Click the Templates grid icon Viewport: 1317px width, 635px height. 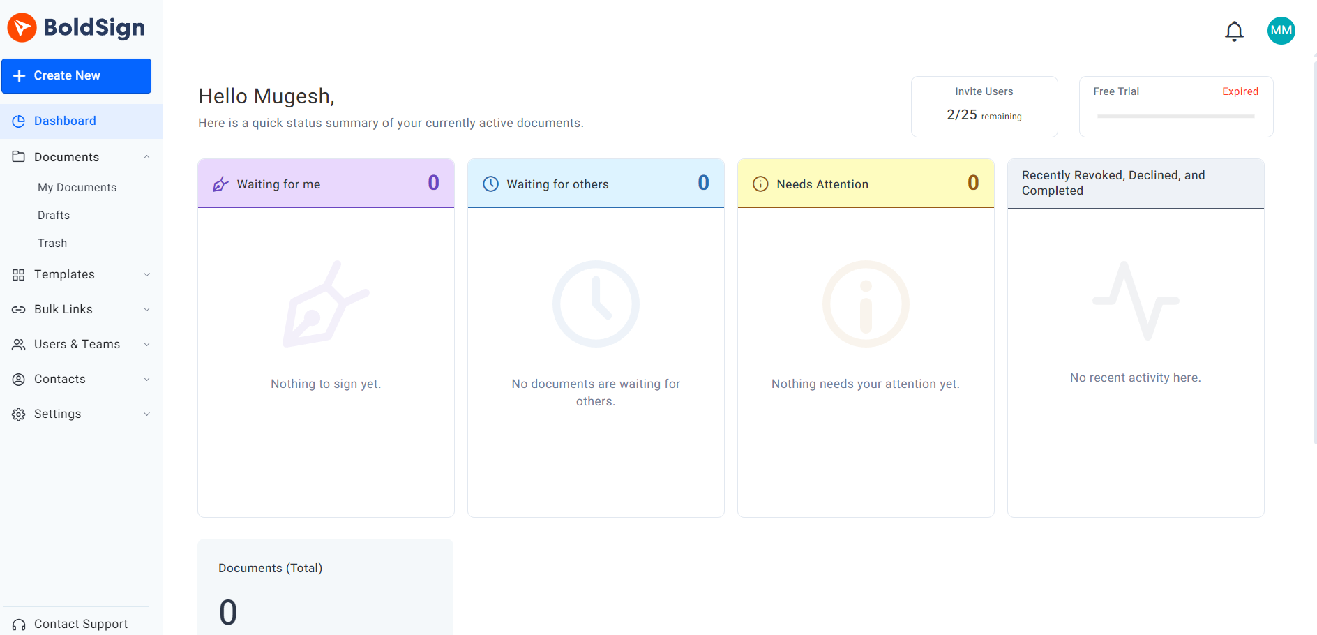19,274
